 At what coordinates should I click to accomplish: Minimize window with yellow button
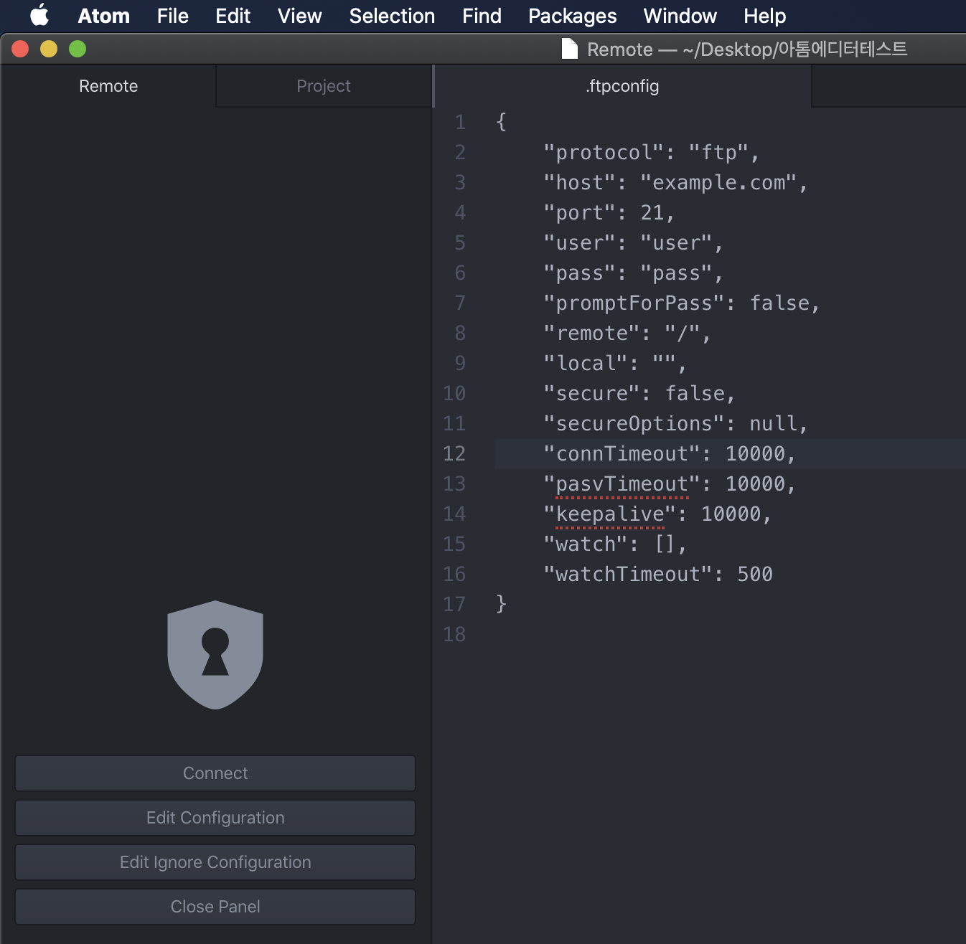(x=49, y=49)
